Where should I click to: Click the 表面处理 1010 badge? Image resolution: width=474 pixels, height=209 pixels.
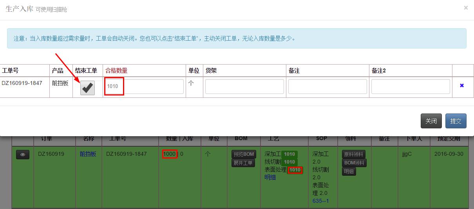[x=295, y=170]
